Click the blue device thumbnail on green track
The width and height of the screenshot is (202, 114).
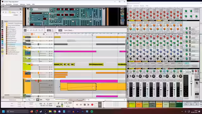28,53
